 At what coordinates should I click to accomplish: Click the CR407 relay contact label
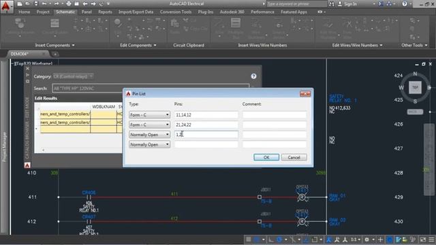click(x=89, y=216)
